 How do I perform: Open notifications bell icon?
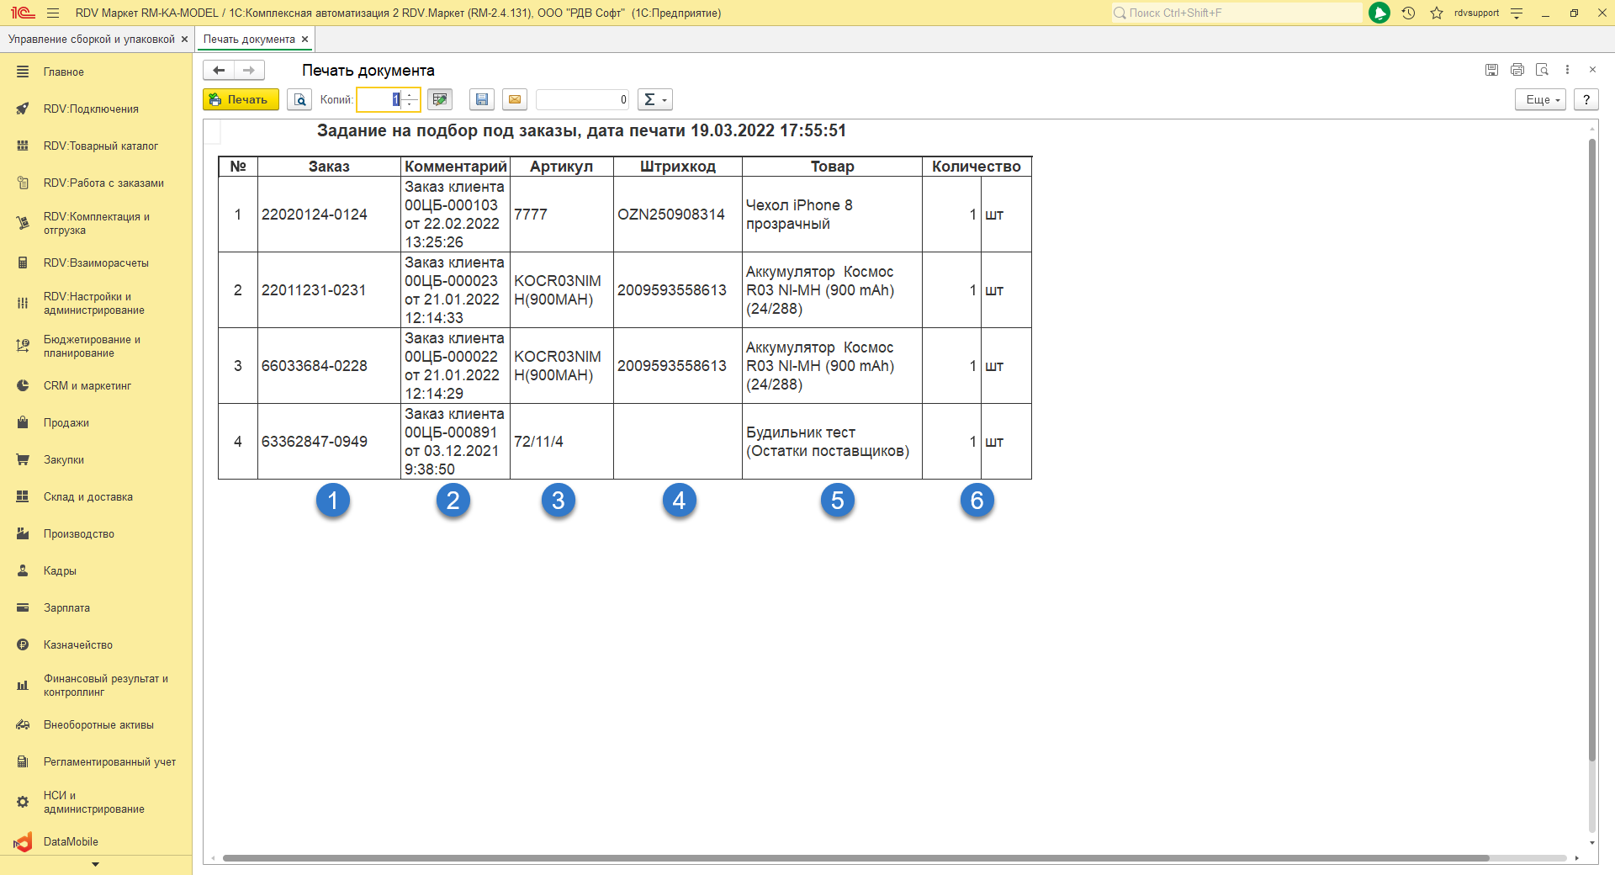coord(1379,13)
